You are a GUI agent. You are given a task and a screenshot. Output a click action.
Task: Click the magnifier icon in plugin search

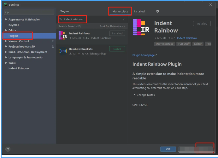pyautogui.click(x=61, y=19)
